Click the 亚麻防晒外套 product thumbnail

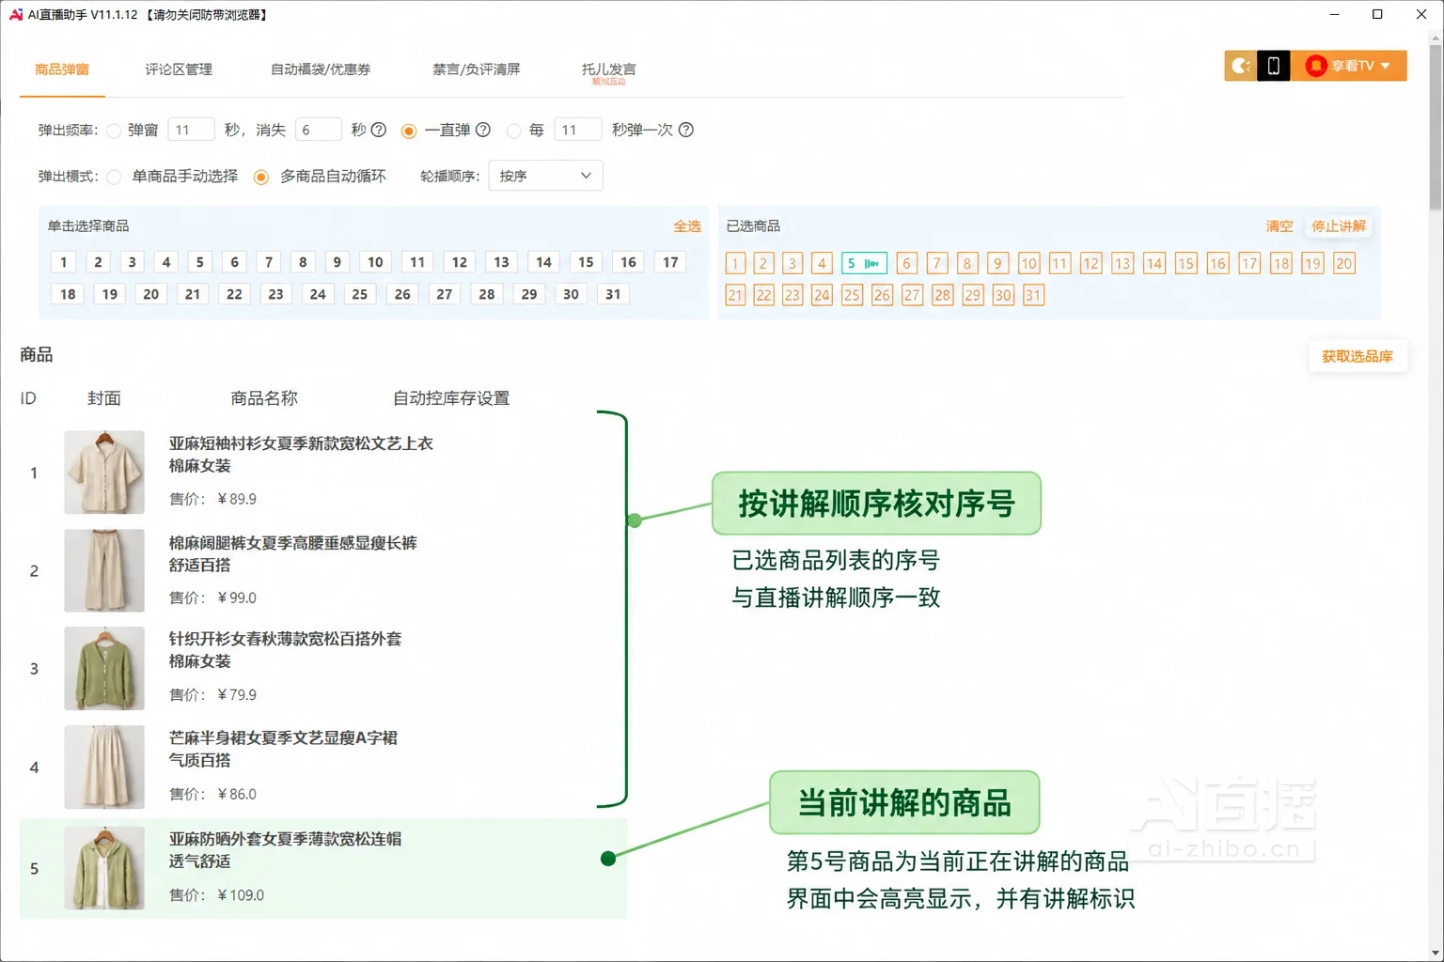104,868
